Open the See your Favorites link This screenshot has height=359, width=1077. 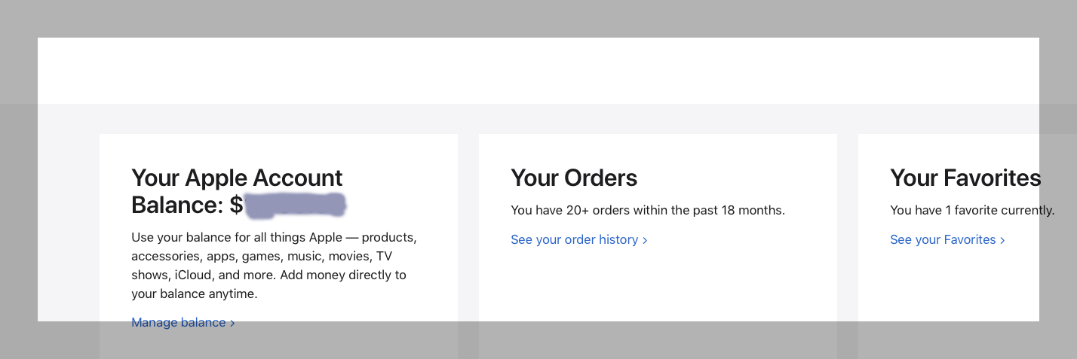(x=943, y=240)
